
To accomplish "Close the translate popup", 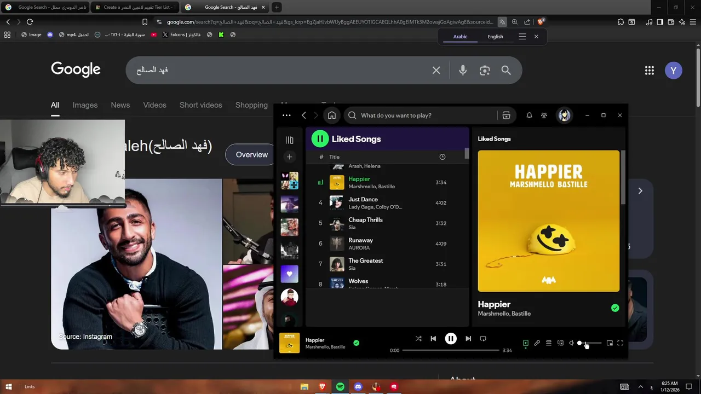I will [x=536, y=37].
